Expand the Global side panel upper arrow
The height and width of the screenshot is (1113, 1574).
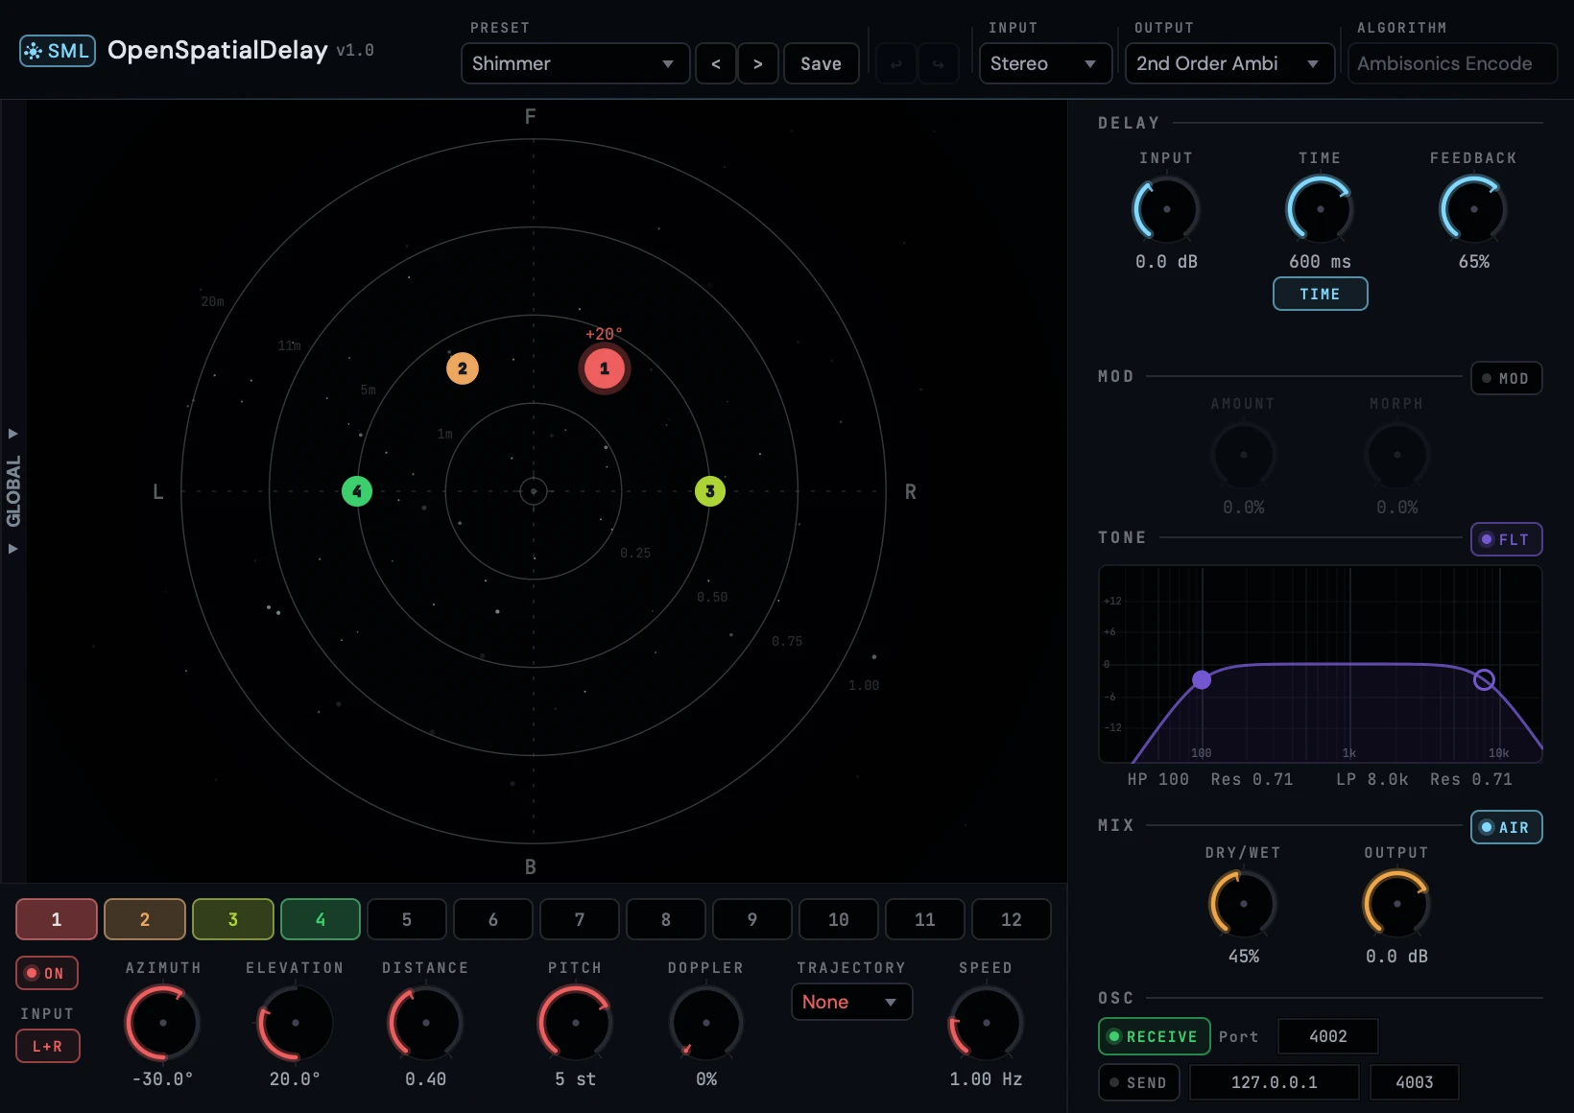13,434
